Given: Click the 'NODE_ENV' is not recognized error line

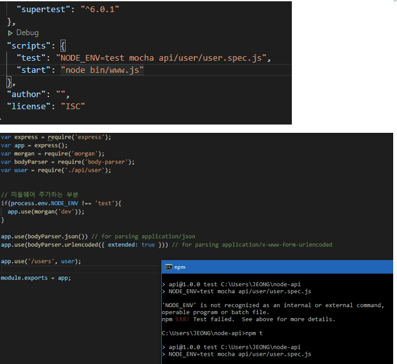Looking at the screenshot, I should 273,305.
